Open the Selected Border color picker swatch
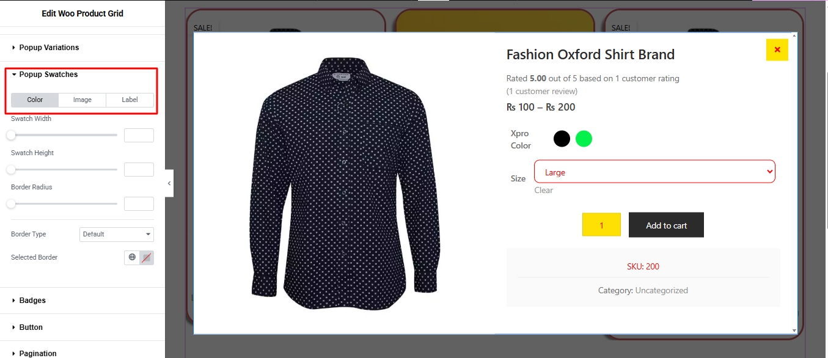Screen dimensions: 828x358 (147, 258)
